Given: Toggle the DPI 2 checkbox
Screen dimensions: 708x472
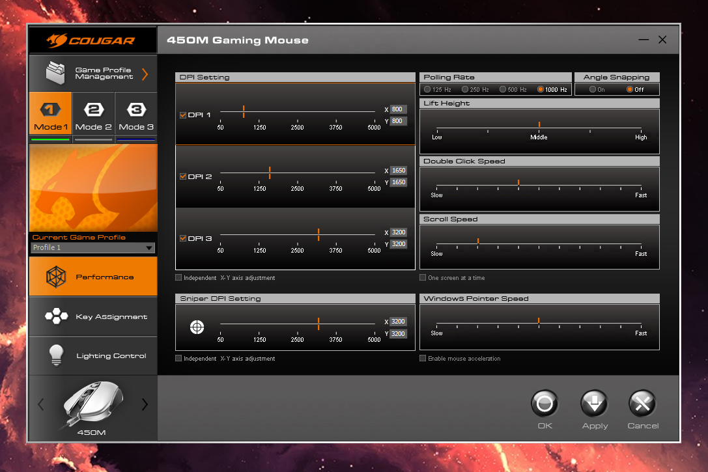Looking at the screenshot, I should (x=183, y=176).
